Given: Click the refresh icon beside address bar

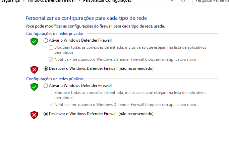Looking at the screenshot, I should [183, 1].
